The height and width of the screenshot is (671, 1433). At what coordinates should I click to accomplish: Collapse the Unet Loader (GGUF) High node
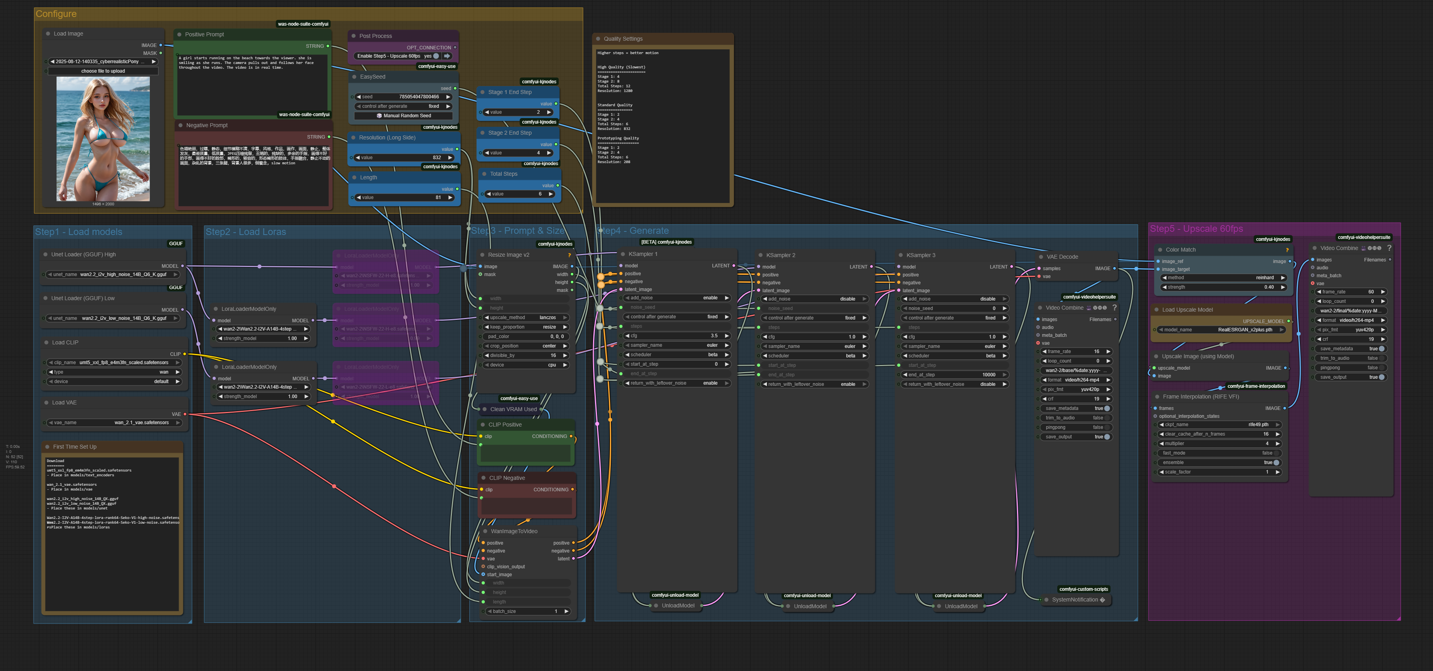coord(45,255)
